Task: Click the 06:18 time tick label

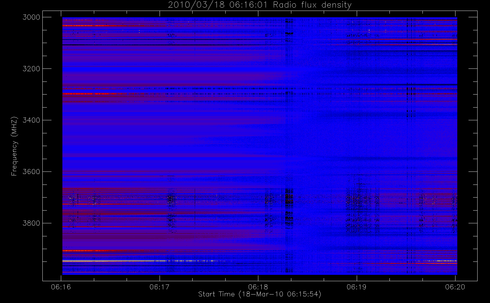Action: [x=258, y=287]
